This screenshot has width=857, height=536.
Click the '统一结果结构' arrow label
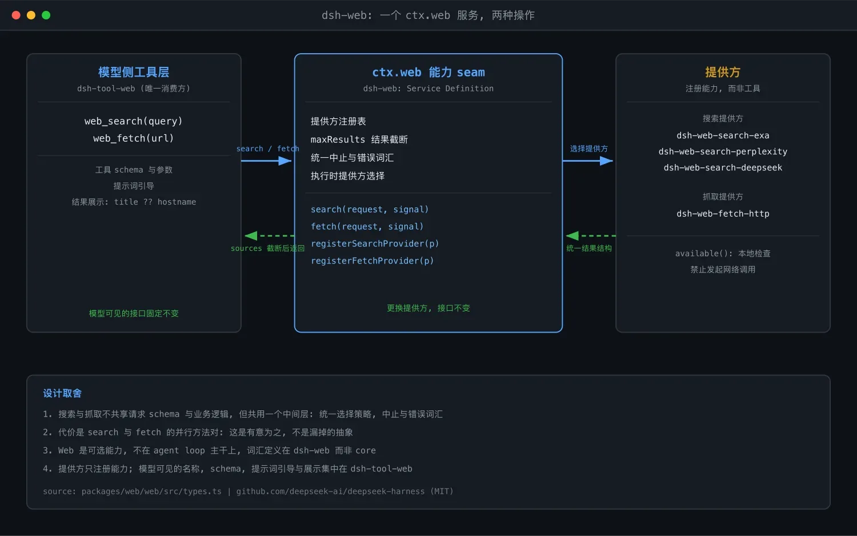coord(589,248)
